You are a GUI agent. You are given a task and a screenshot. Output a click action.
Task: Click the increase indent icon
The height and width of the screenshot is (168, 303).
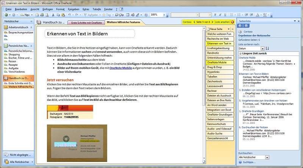(x=251, y=15)
